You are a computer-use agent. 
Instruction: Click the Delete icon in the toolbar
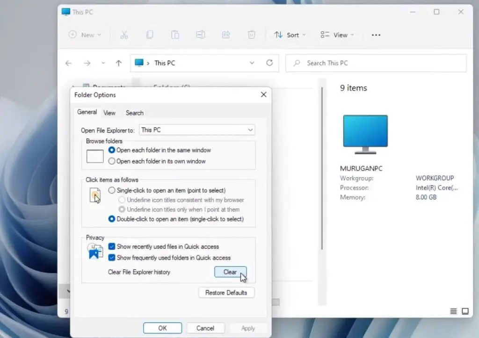coord(251,35)
